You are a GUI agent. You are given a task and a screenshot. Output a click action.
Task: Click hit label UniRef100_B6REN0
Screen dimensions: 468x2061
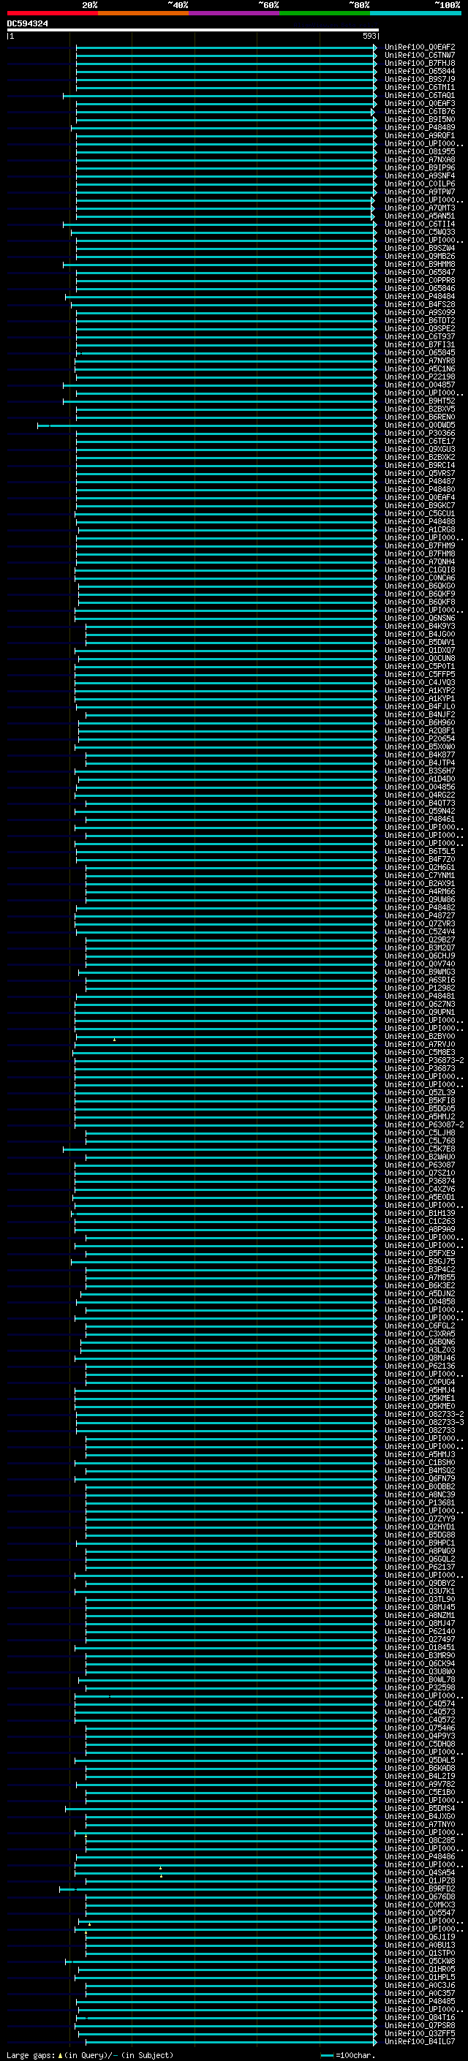[420, 417]
